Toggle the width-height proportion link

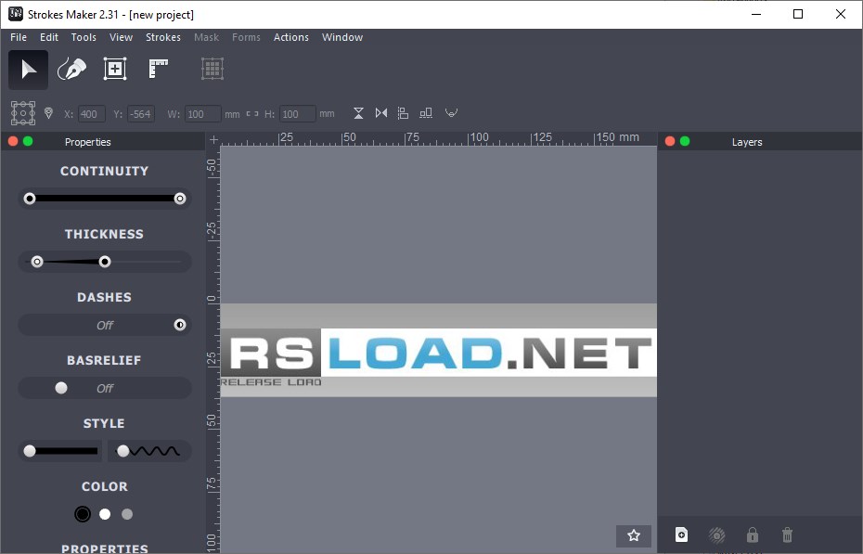[252, 114]
